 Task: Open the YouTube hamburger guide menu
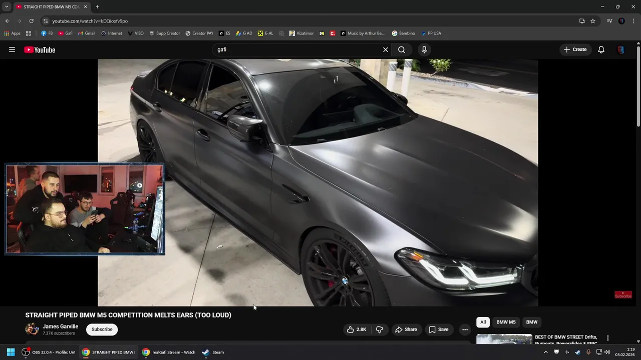click(x=12, y=49)
